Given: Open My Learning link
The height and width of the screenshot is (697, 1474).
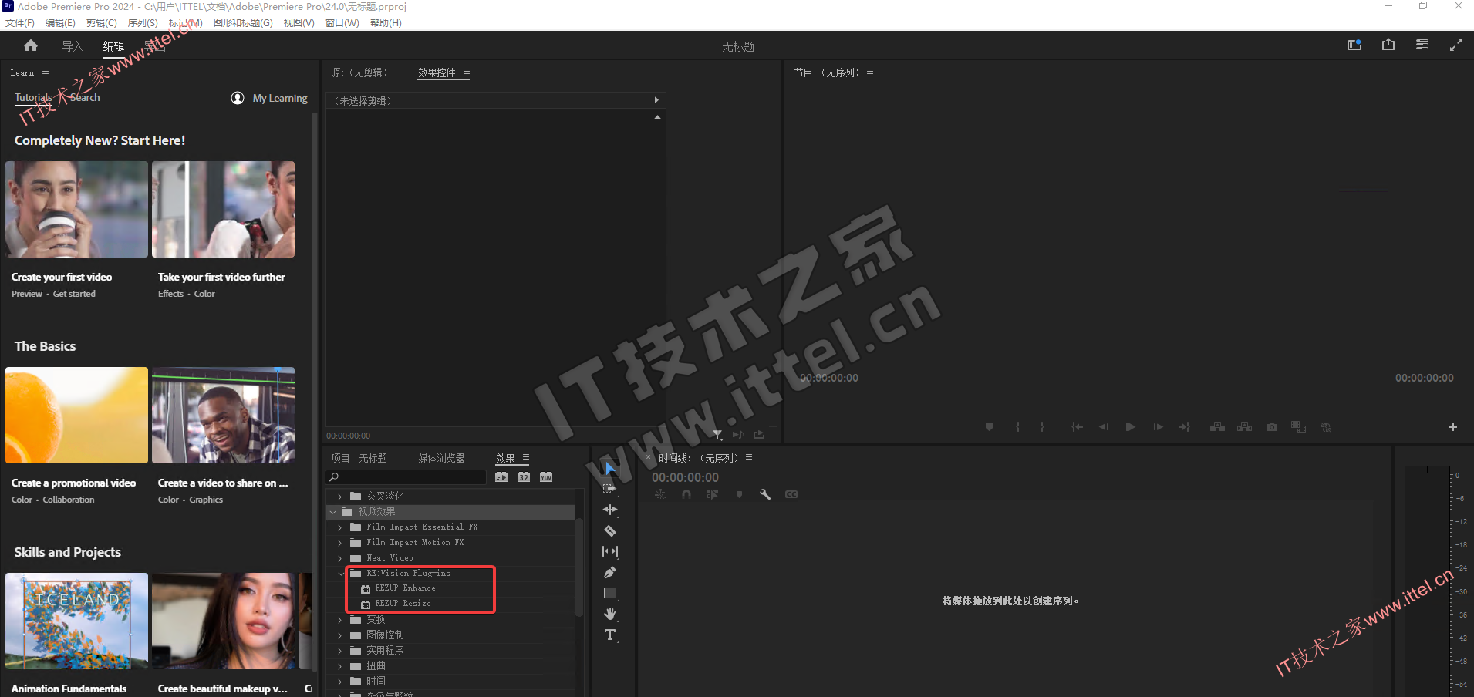Looking at the screenshot, I should [x=269, y=98].
